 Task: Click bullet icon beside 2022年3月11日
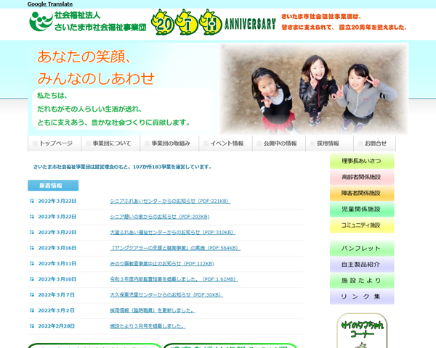(x=32, y=263)
